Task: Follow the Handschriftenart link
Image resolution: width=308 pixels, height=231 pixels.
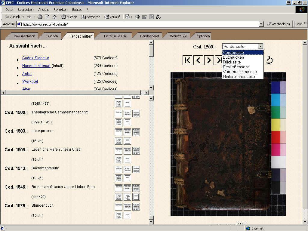Action: click(36, 66)
